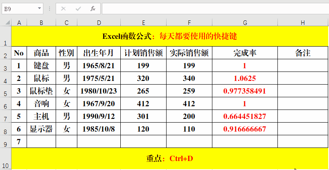The width and height of the screenshot is (329, 170).
Task: Select completion rate cell '0.664451827'
Action: (245, 116)
